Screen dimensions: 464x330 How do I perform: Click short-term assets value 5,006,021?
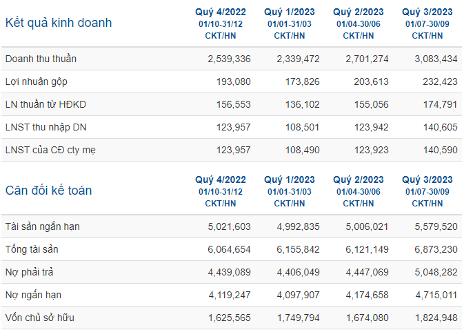[x=367, y=227]
